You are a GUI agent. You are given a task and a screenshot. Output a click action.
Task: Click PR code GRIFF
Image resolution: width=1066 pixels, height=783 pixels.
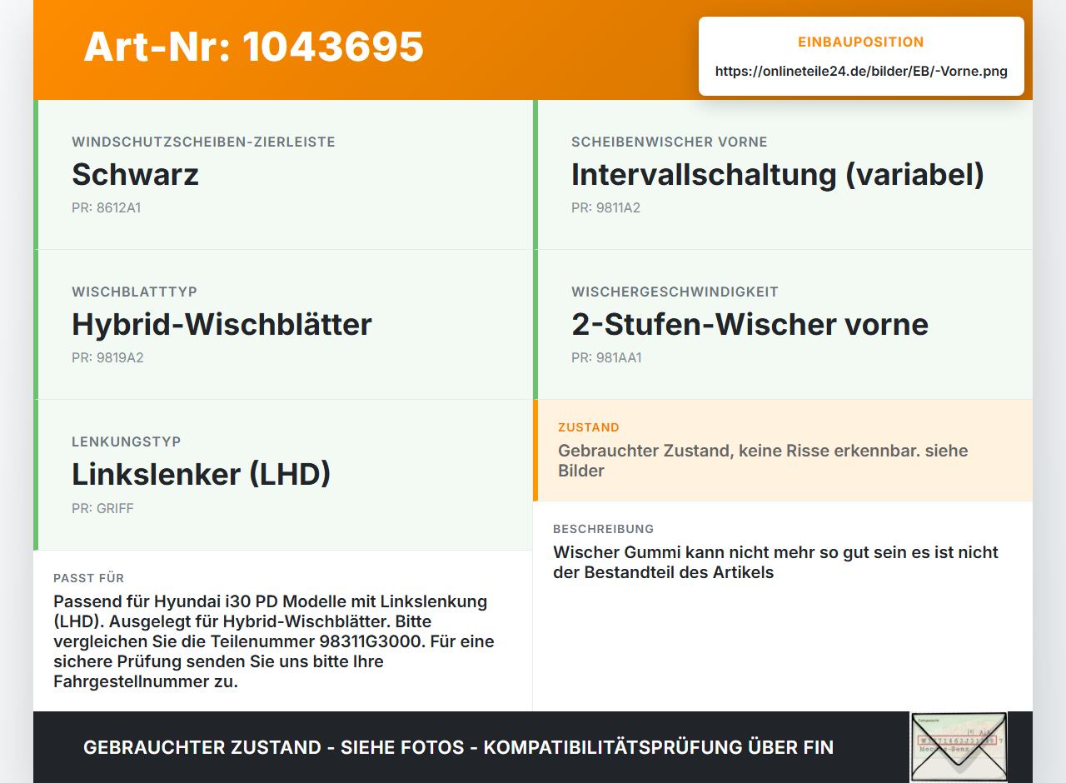tap(102, 508)
